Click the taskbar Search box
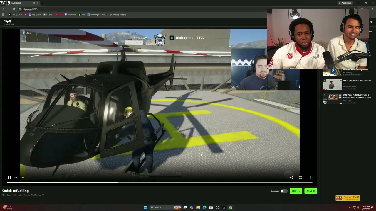The image size is (376, 211). pyautogui.click(x=166, y=207)
